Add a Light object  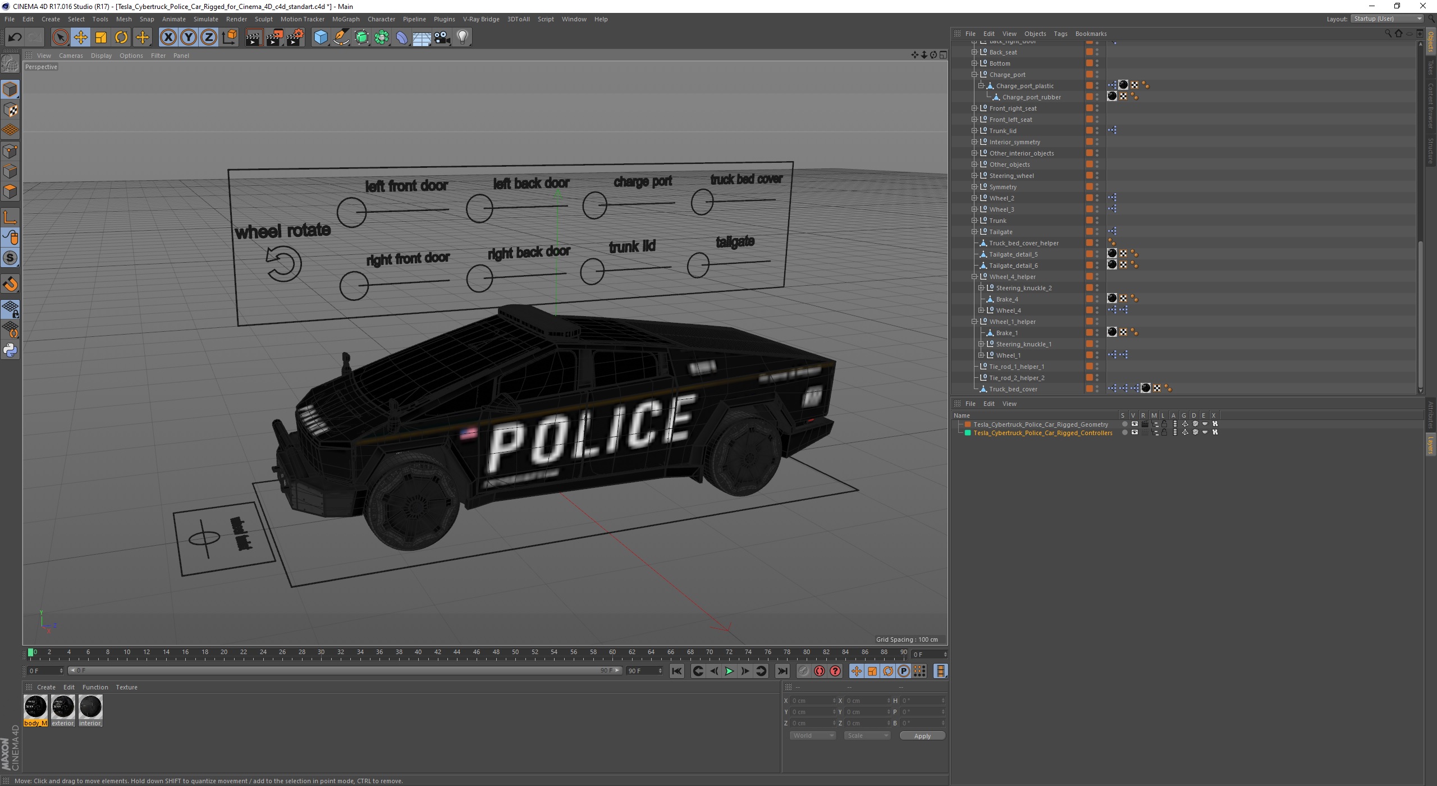pos(462,37)
